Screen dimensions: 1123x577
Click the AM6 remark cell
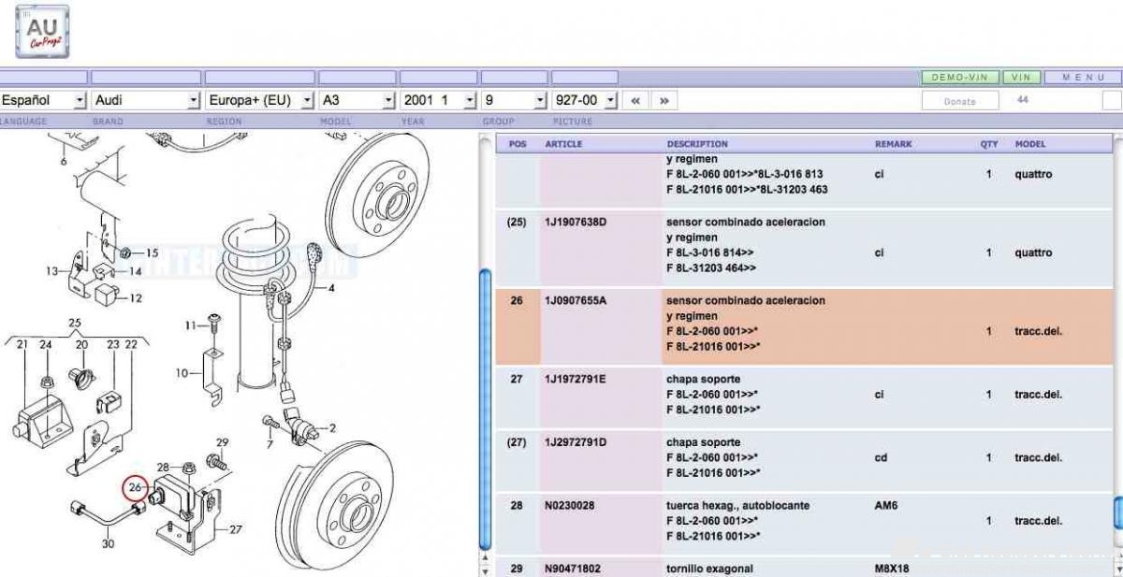[886, 505]
